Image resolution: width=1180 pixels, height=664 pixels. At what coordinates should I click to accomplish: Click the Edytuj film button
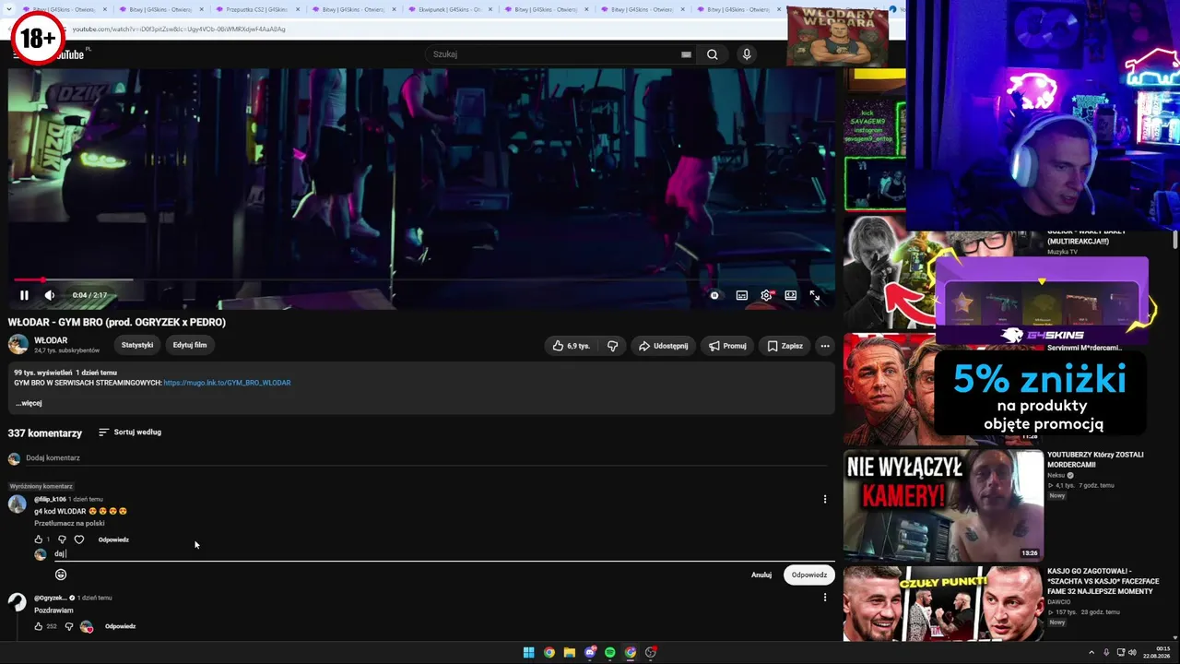(190, 345)
